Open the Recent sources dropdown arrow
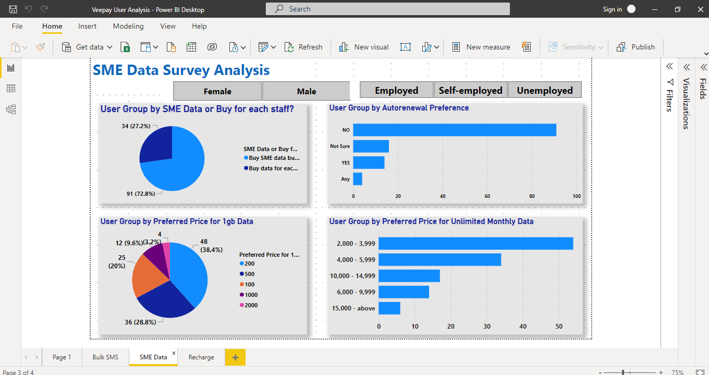Image resolution: width=709 pixels, height=375 pixels. pos(243,47)
